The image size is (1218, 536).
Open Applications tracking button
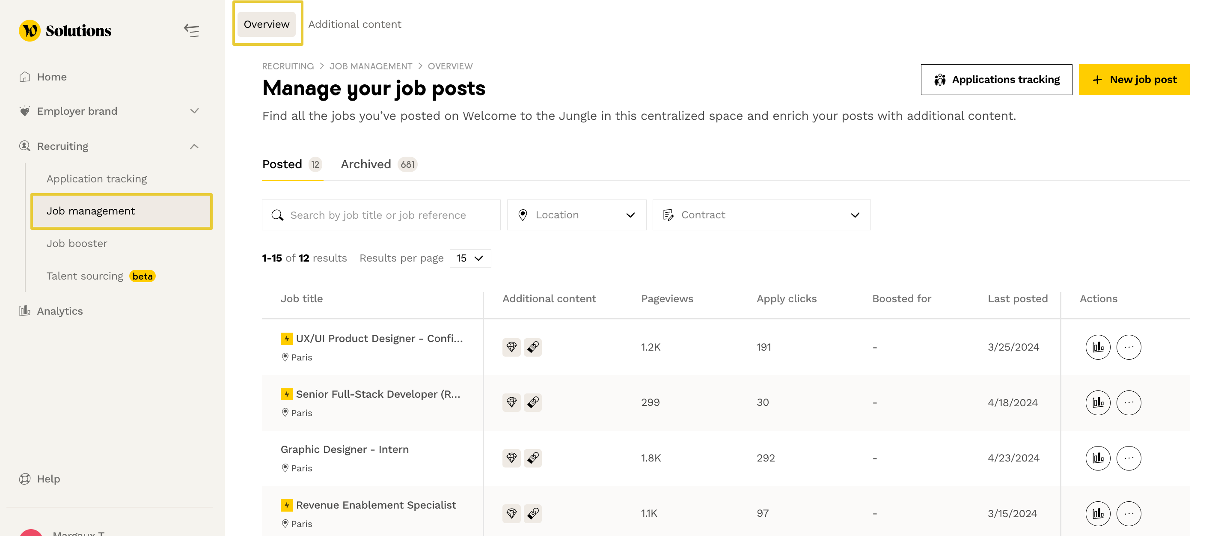pos(996,80)
